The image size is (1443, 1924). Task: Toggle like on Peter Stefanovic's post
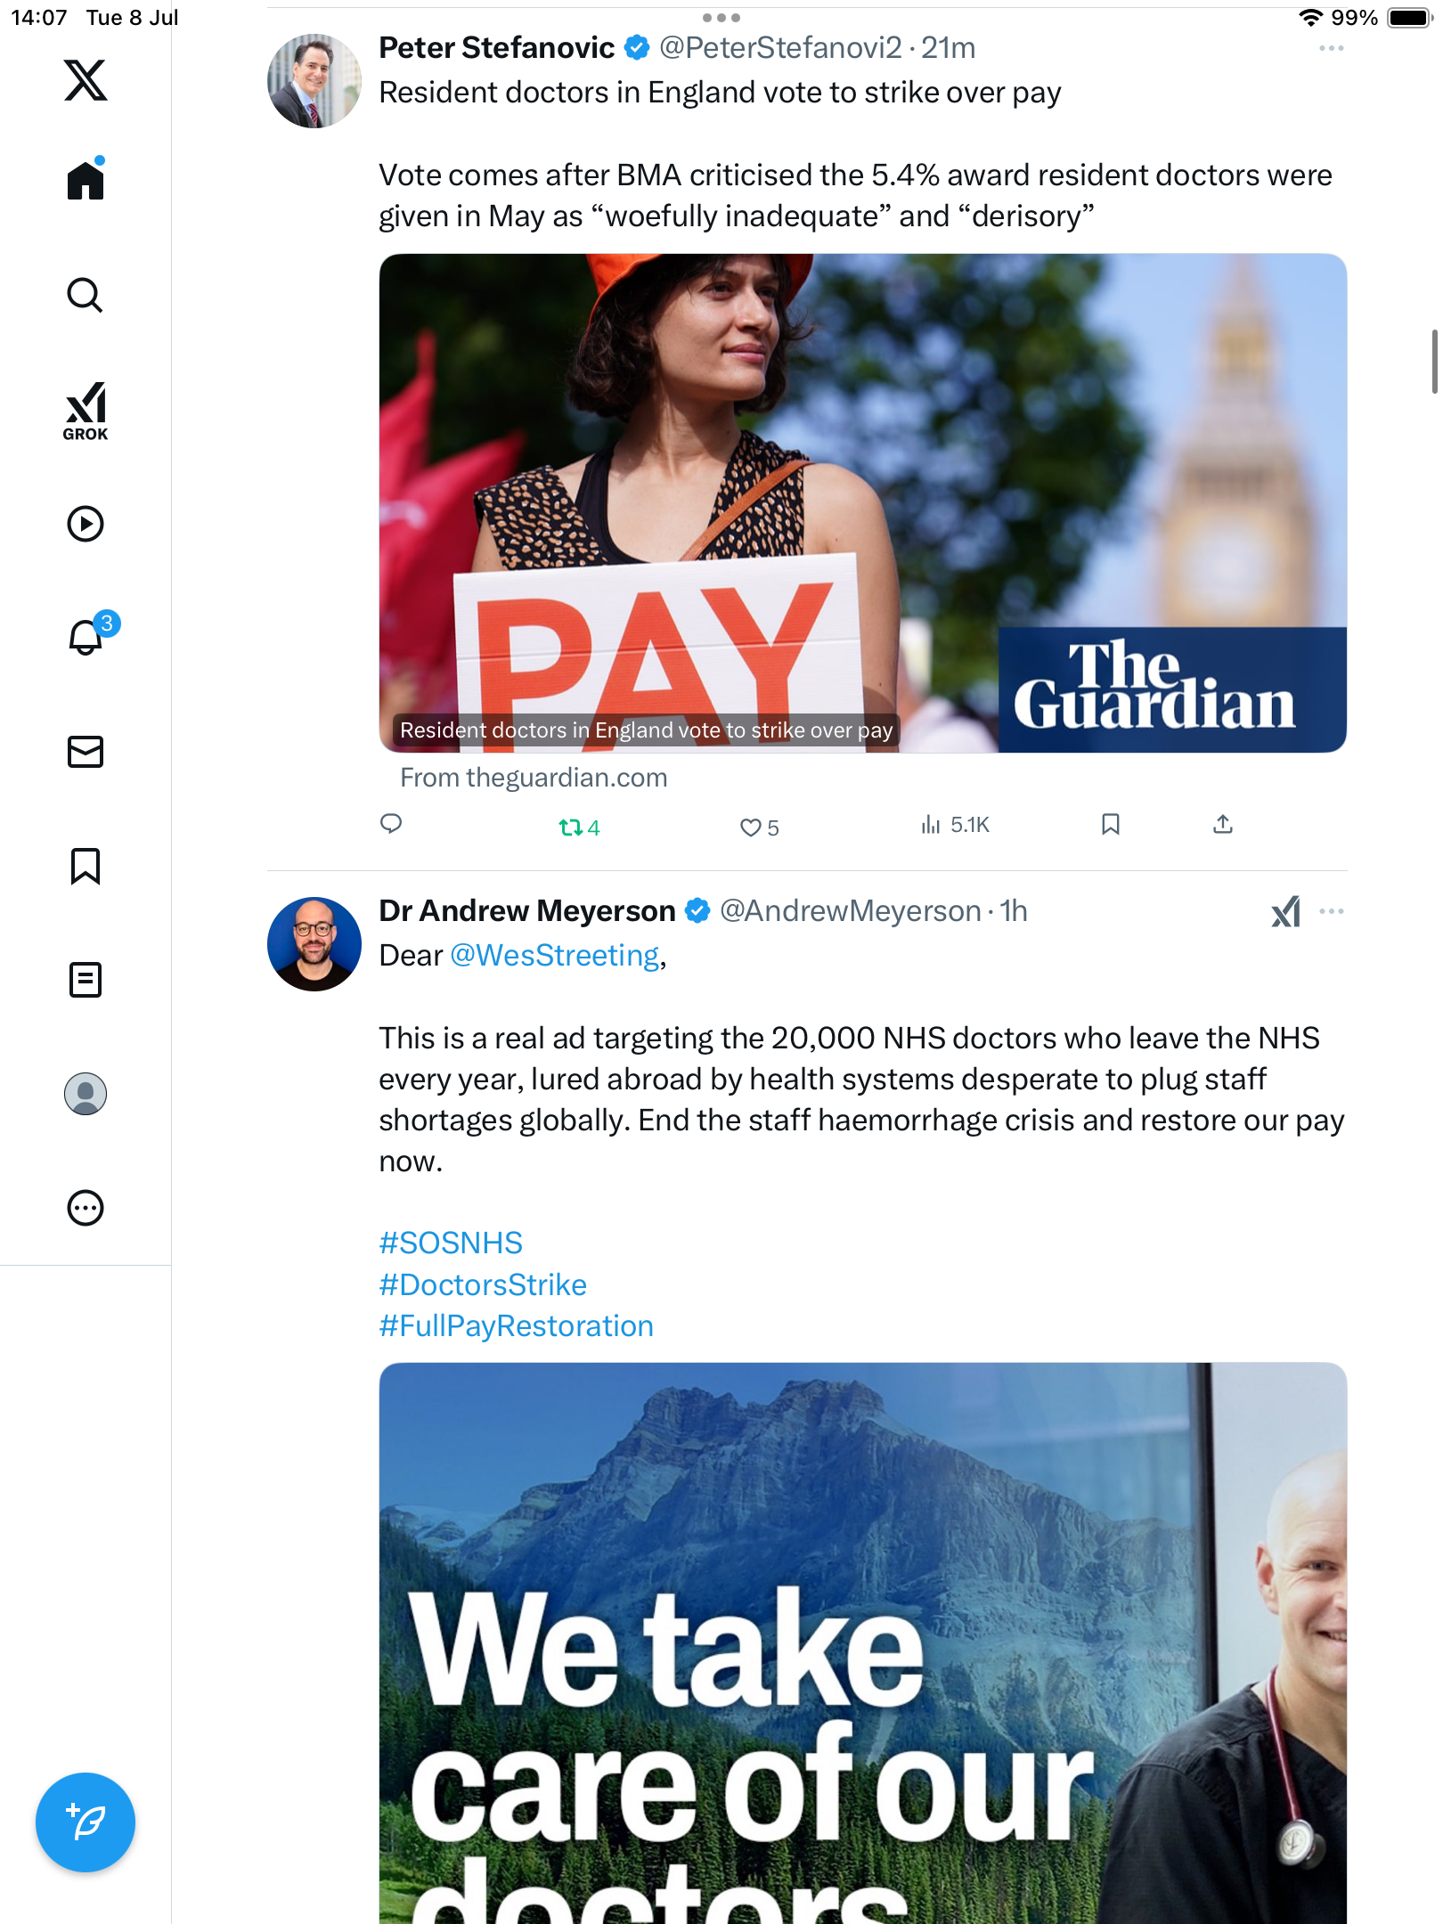click(760, 827)
